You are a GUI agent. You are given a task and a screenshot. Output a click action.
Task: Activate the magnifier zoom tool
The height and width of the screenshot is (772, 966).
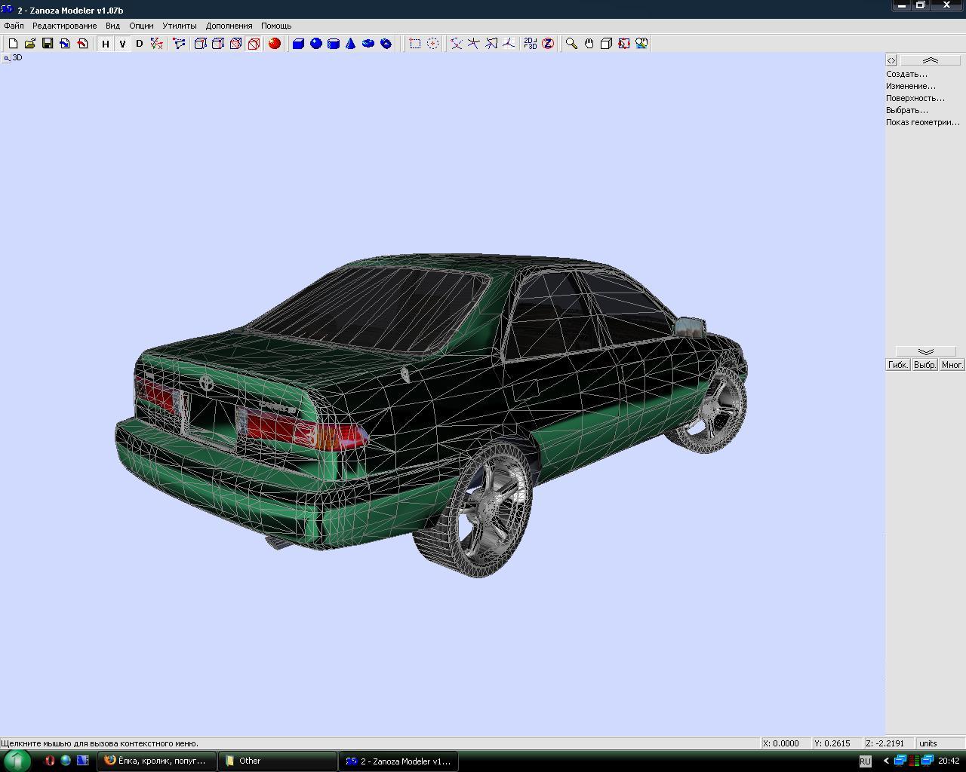(x=572, y=44)
